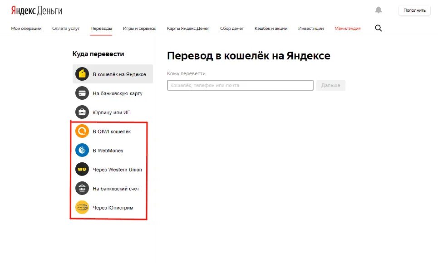438x263 pixels.
Task: Open Манилэндия link
Action: (x=348, y=29)
